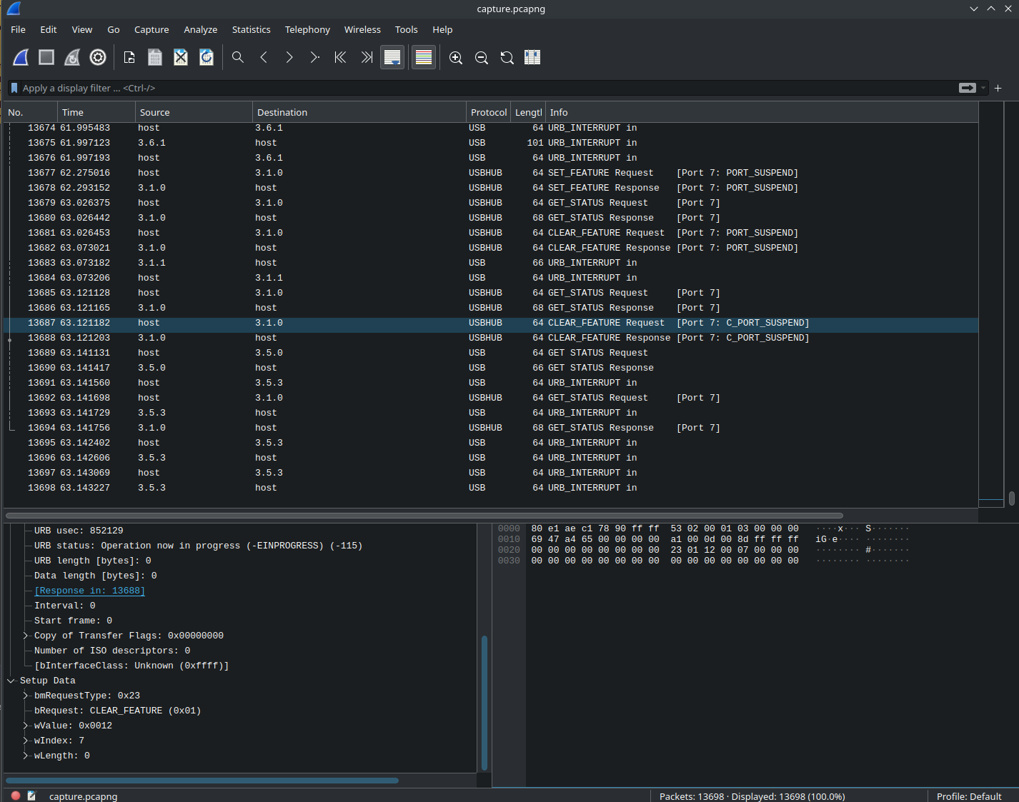Add a display filter button with plus
The image size is (1019, 802).
pyautogui.click(x=998, y=88)
